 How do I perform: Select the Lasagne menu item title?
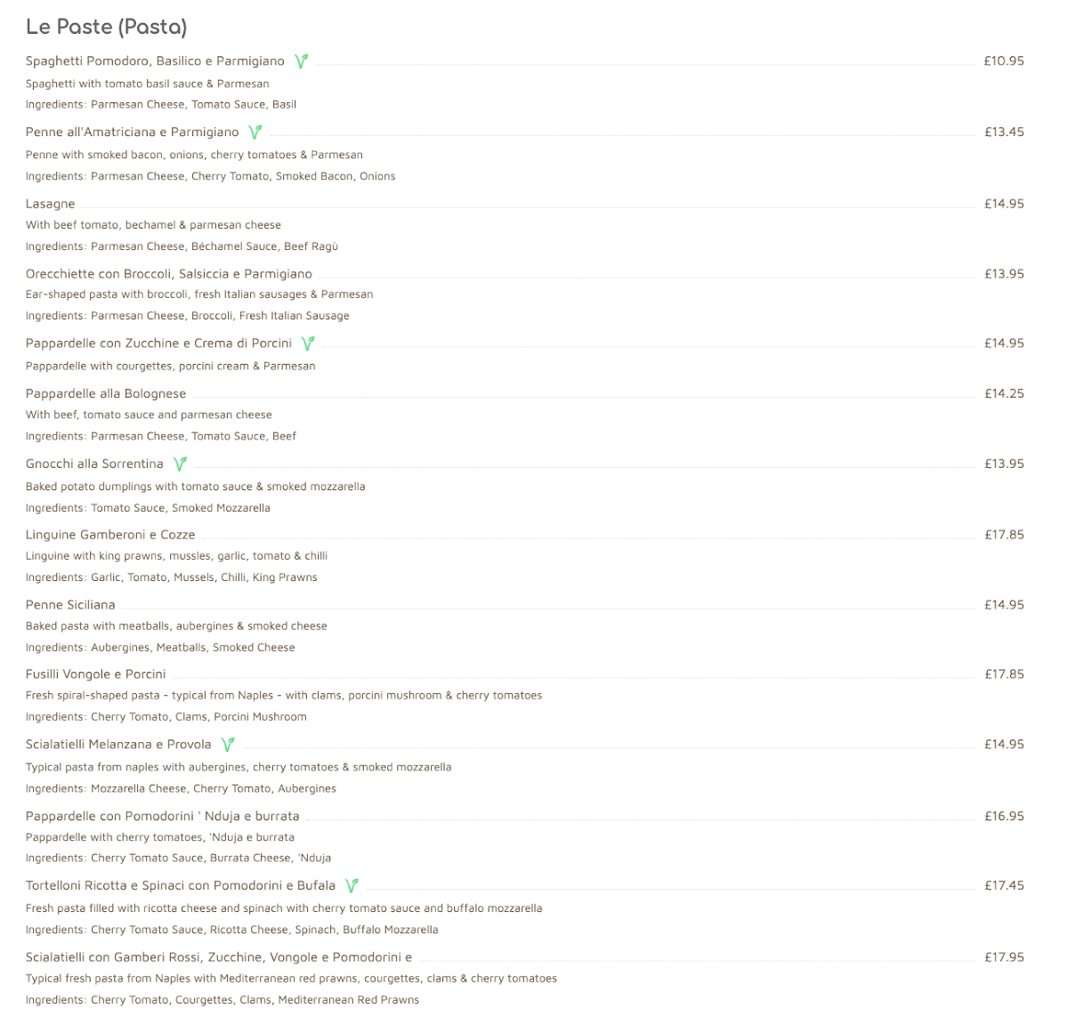pyautogui.click(x=51, y=204)
